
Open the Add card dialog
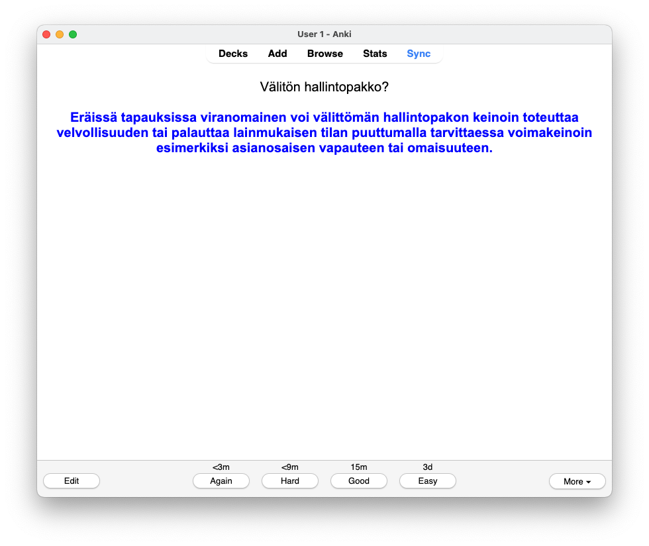[277, 54]
